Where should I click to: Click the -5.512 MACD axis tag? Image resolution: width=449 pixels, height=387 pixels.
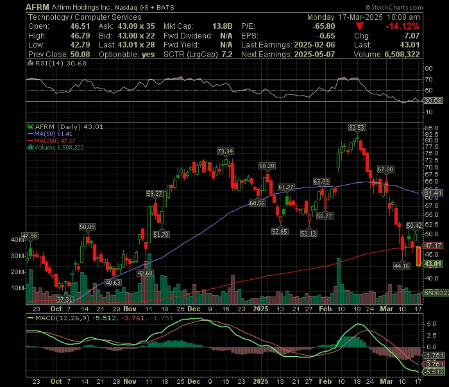pyautogui.click(x=434, y=372)
